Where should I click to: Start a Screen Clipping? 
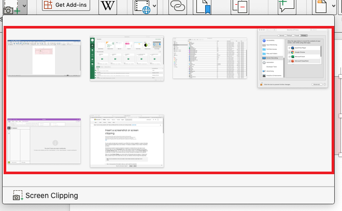[x=46, y=195]
